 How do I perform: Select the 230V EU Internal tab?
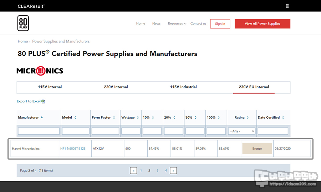tap(254, 87)
